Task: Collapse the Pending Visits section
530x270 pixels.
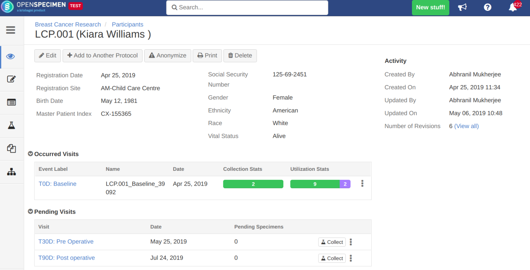Action: pyautogui.click(x=30, y=211)
